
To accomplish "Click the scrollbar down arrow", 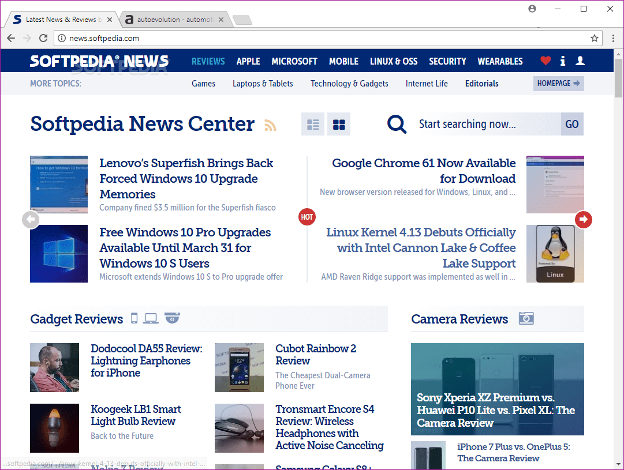I will pyautogui.click(x=618, y=464).
